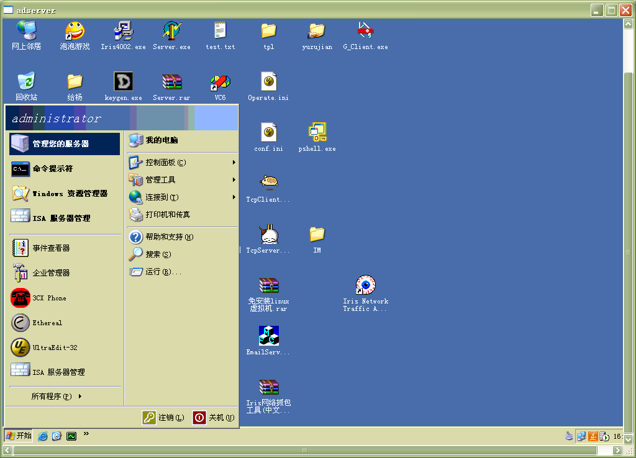The height and width of the screenshot is (458, 636).
Task: Launch UltraEdit-32 from the Start menu
Action: click(55, 348)
